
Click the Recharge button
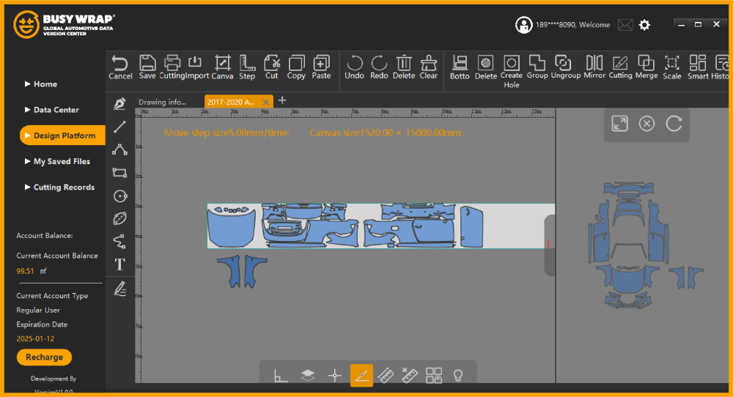tap(45, 357)
